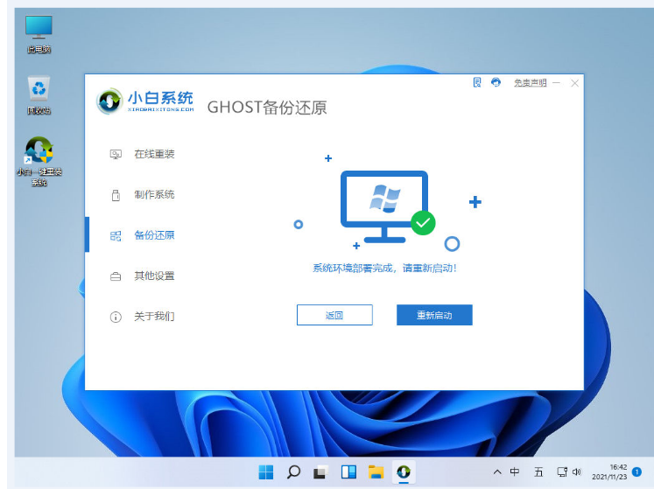654x489 pixels.
Task: Open Task View on taskbar
Action: point(320,472)
